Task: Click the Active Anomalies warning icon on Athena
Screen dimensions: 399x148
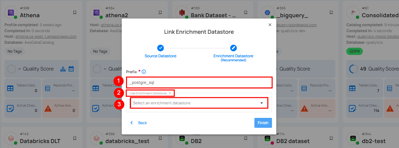Action: click(x=48, y=108)
